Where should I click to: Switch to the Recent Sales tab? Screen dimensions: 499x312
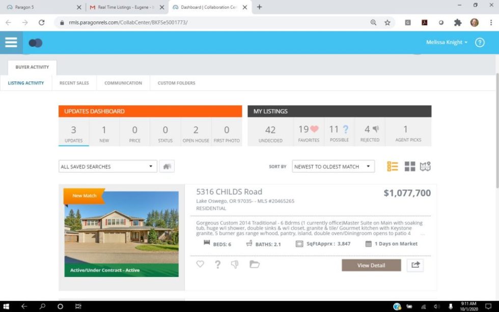(x=74, y=83)
